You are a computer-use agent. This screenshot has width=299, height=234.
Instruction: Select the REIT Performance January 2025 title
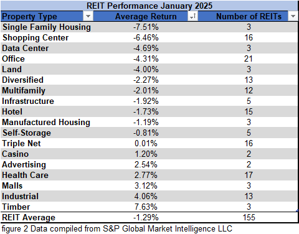pos(149,6)
